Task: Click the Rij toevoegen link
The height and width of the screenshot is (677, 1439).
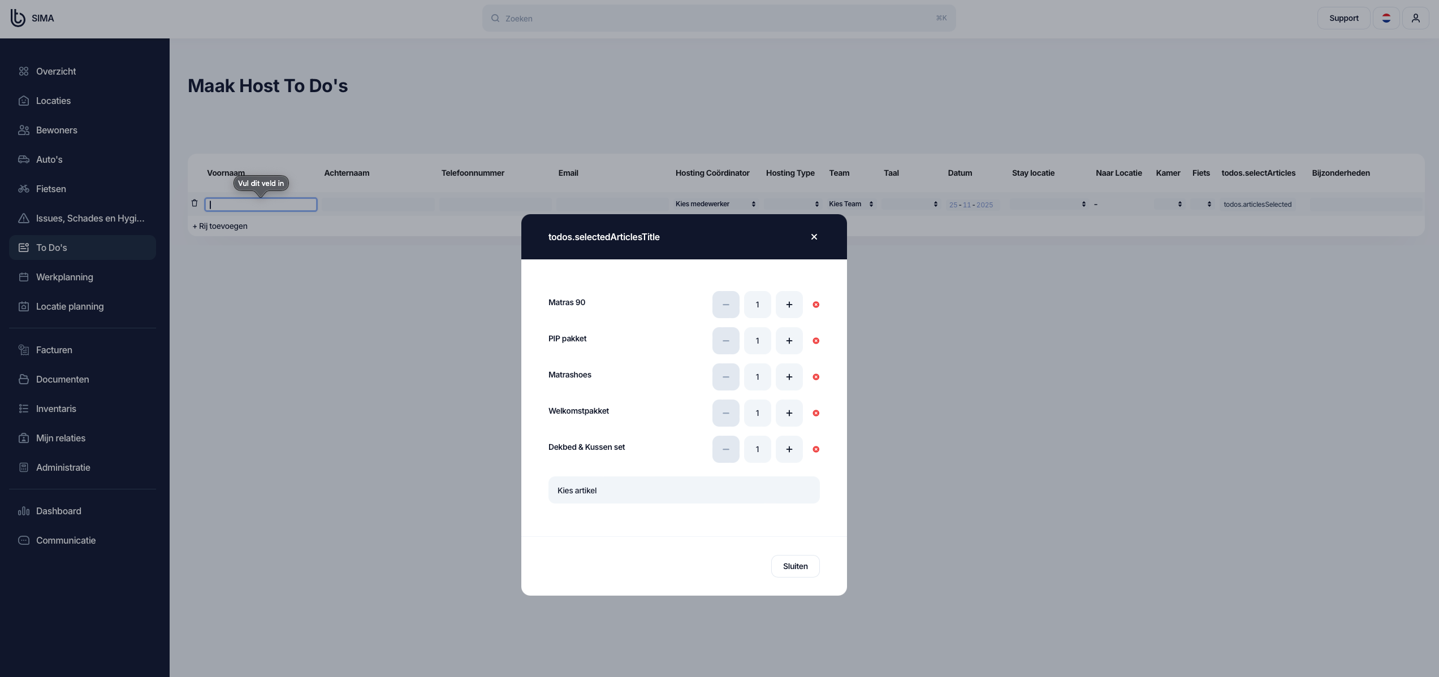Action: click(220, 226)
